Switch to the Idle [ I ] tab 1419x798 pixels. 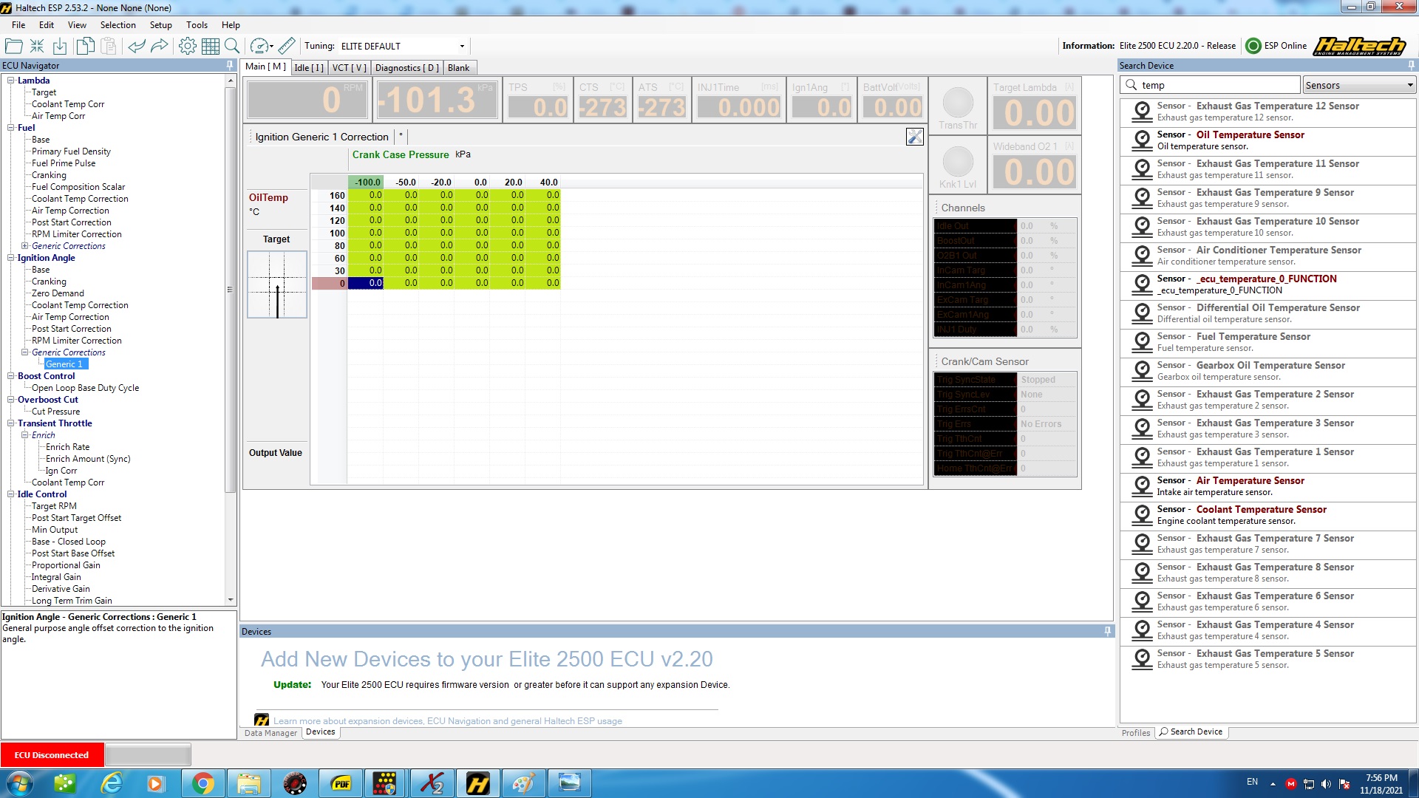click(x=309, y=68)
